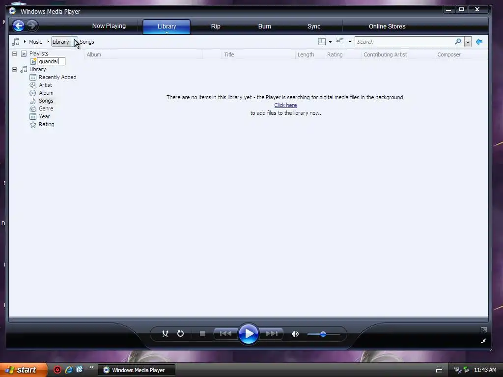The height and width of the screenshot is (377, 503).
Task: Sort by the Rating column header
Action: (343, 54)
